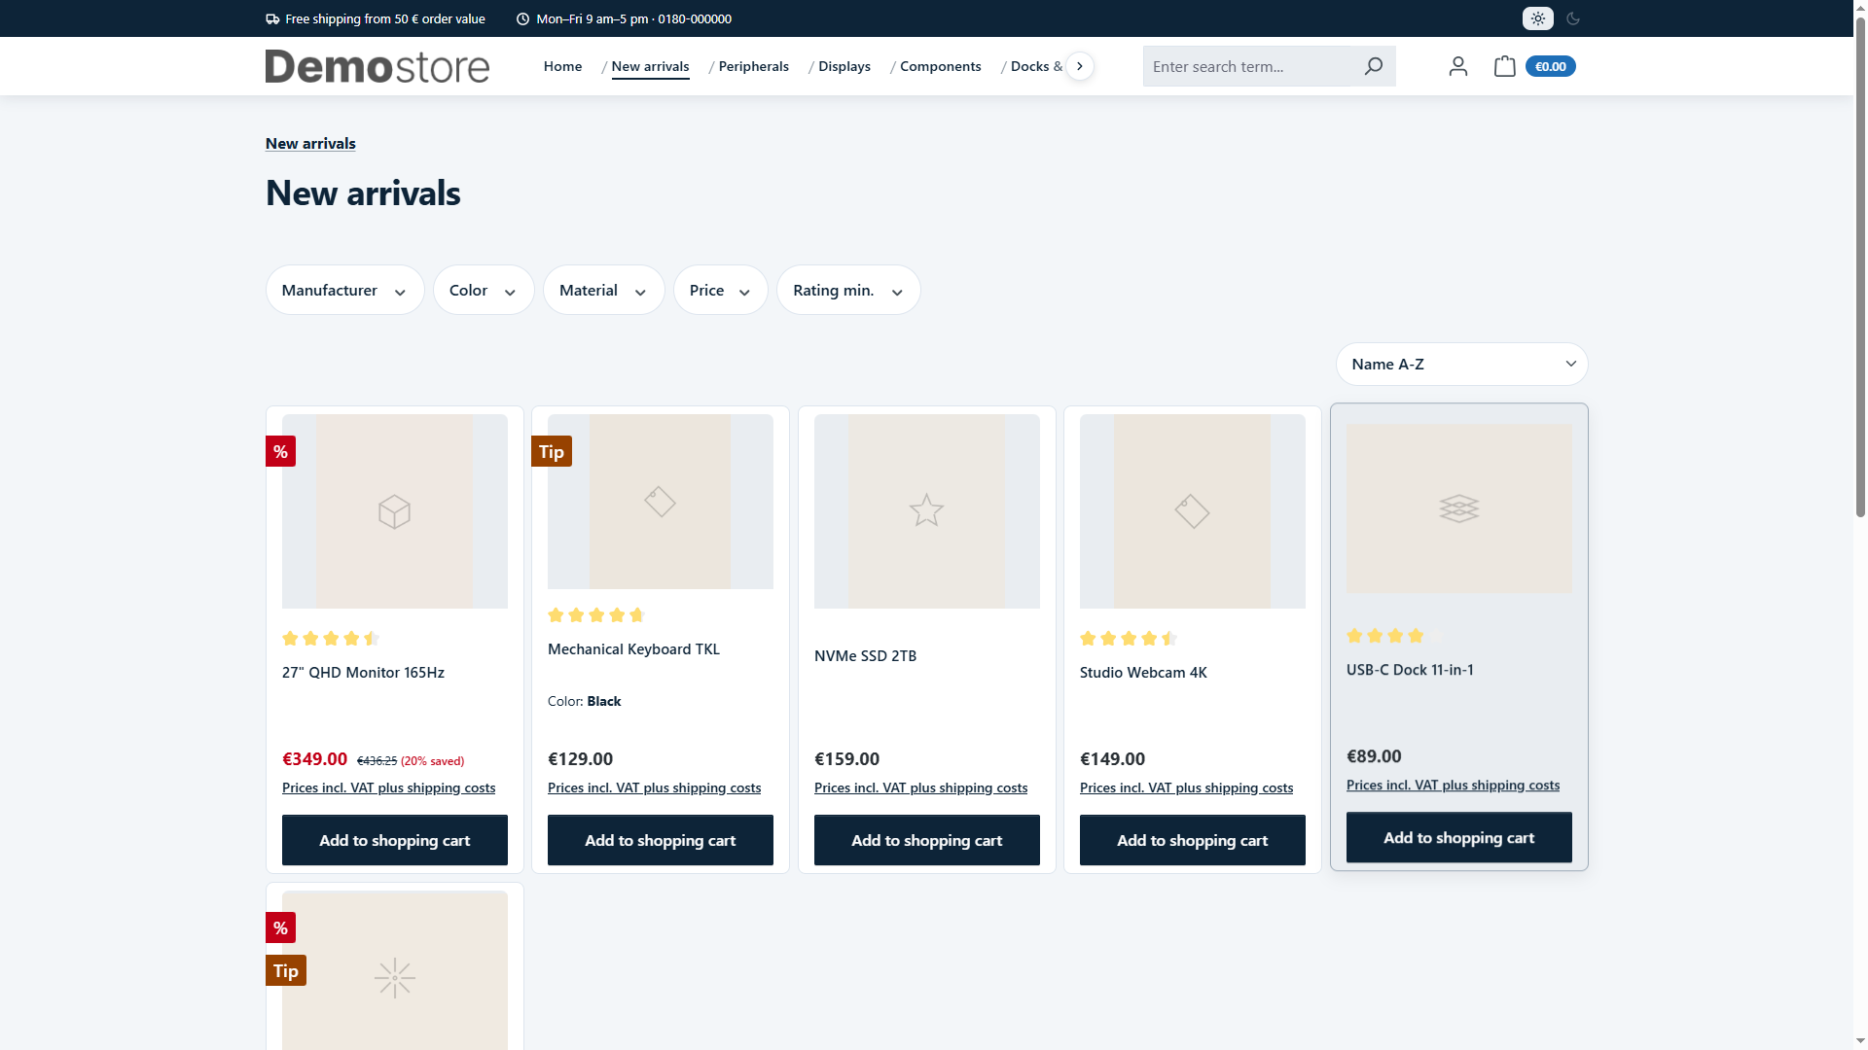Expand the Rating min. filter

pyautogui.click(x=848, y=290)
